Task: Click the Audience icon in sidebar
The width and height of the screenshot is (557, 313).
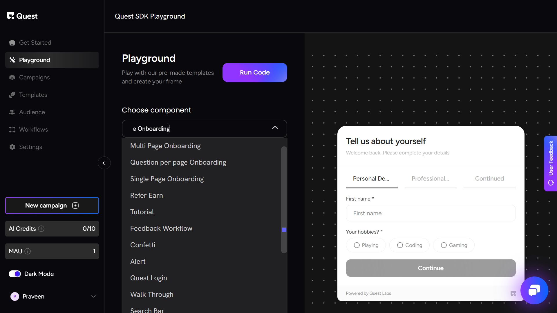Action: 12,112
